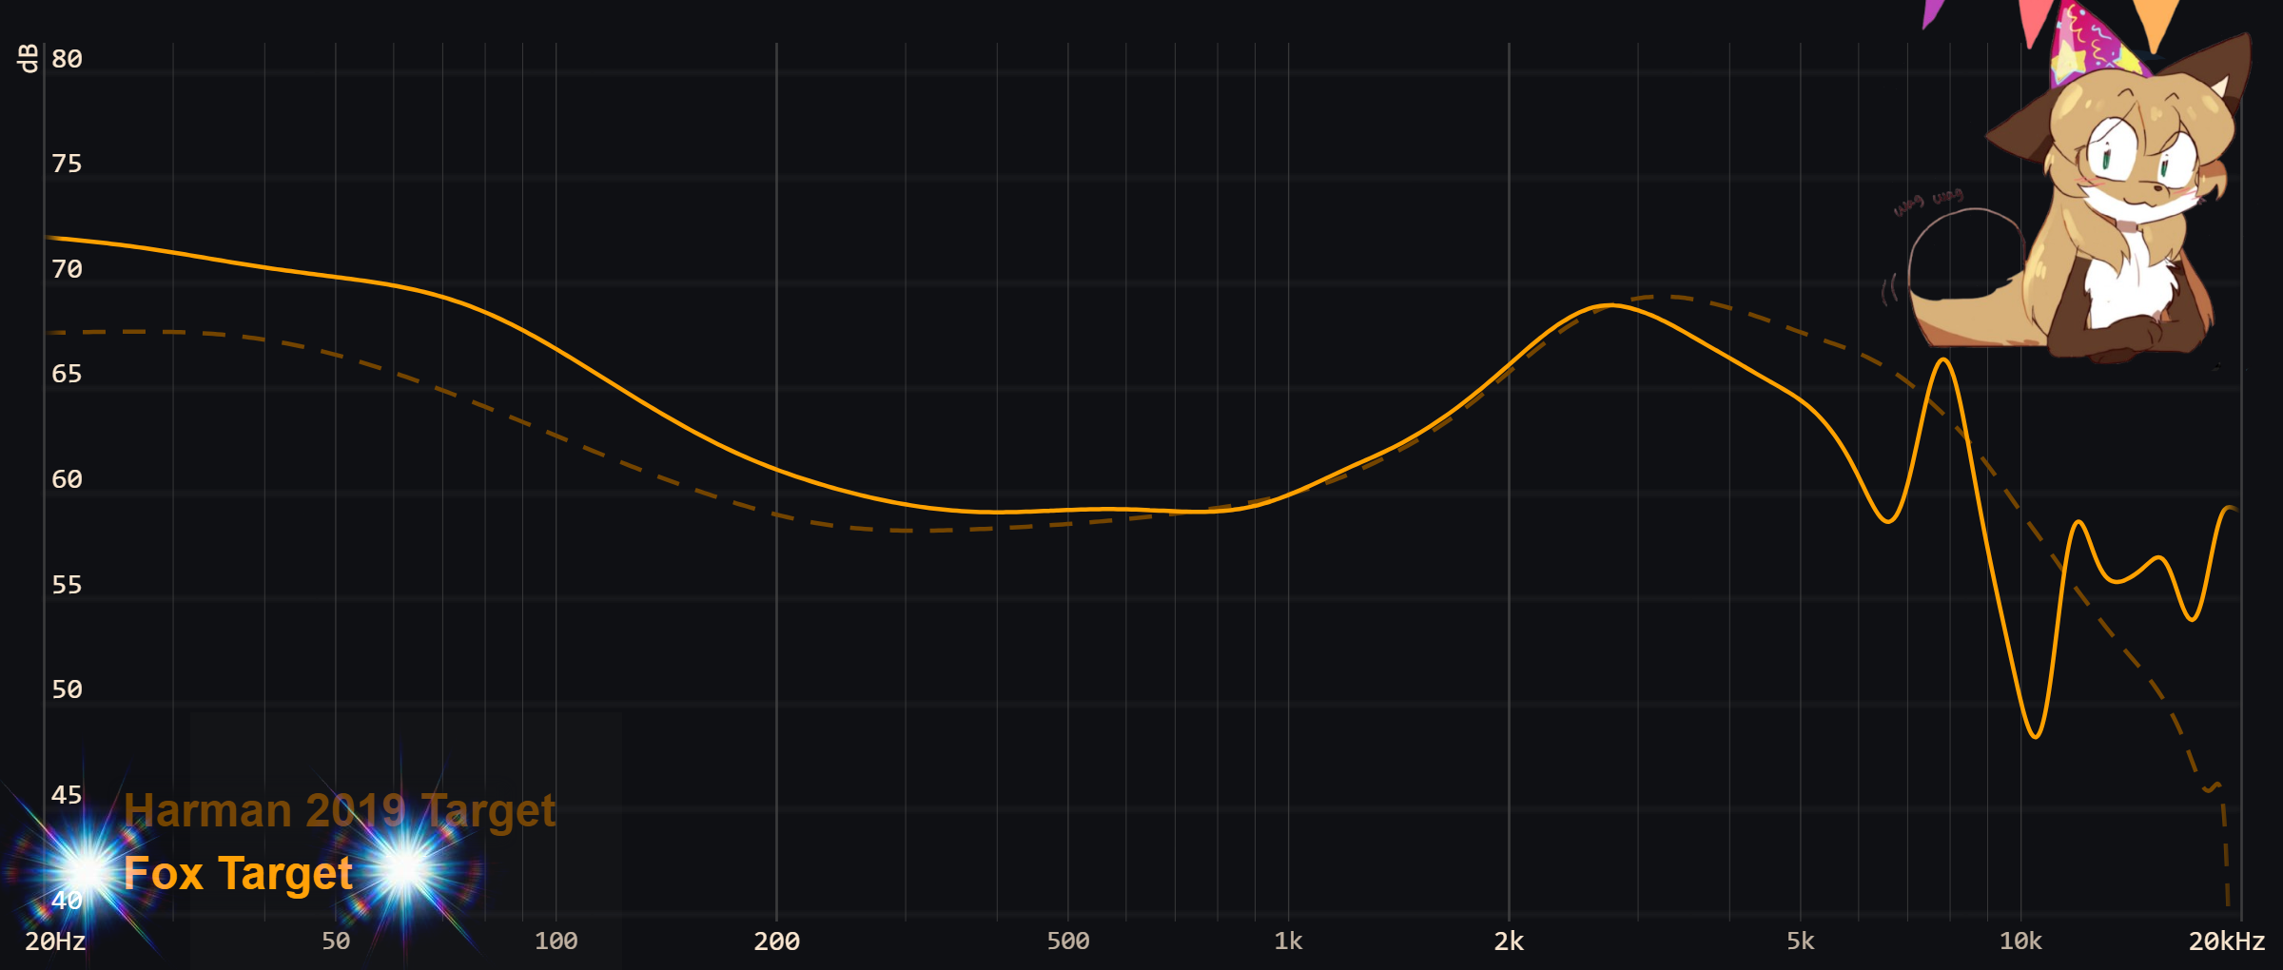Select the 80 dB axis label
2283x970 pixels.
[x=67, y=59]
